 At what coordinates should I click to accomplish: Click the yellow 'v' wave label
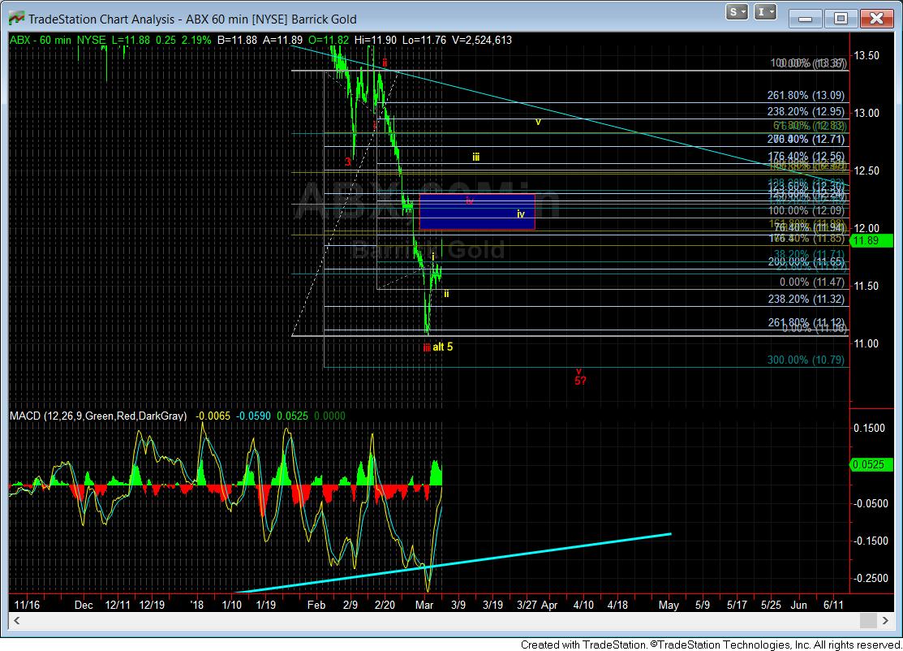538,122
